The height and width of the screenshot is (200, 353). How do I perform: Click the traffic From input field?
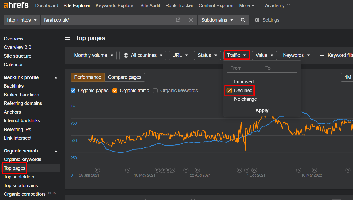point(244,68)
